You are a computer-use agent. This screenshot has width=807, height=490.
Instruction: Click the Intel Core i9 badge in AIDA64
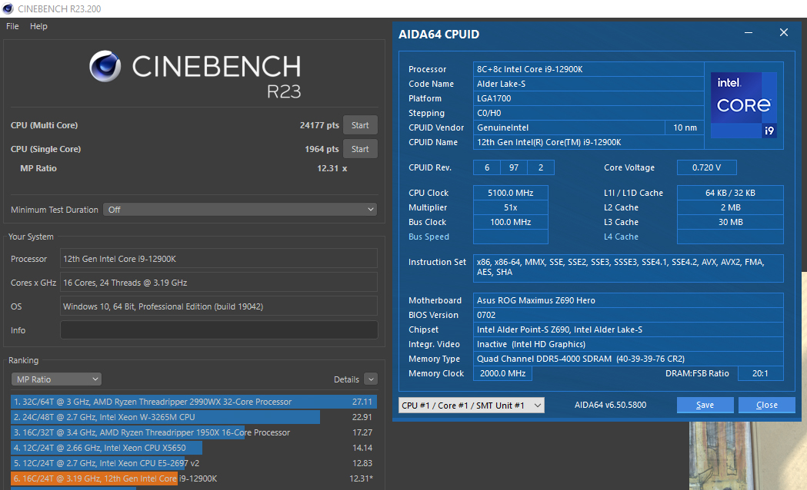point(744,105)
